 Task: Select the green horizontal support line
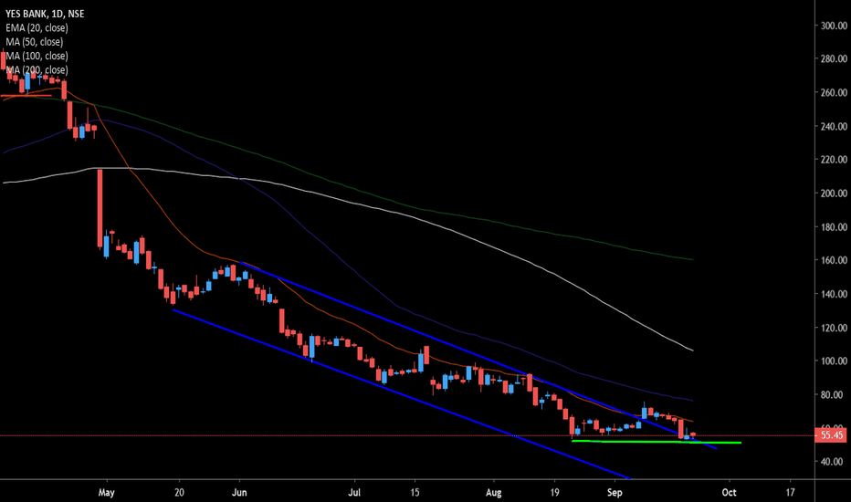[657, 442]
